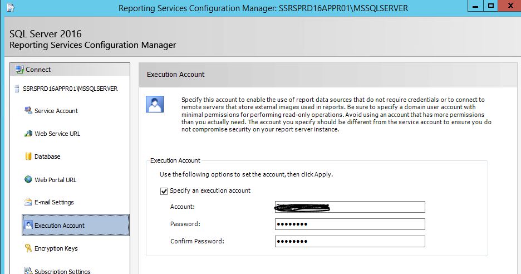Open the Web Portal URL icon
521x274 pixels.
click(x=28, y=179)
